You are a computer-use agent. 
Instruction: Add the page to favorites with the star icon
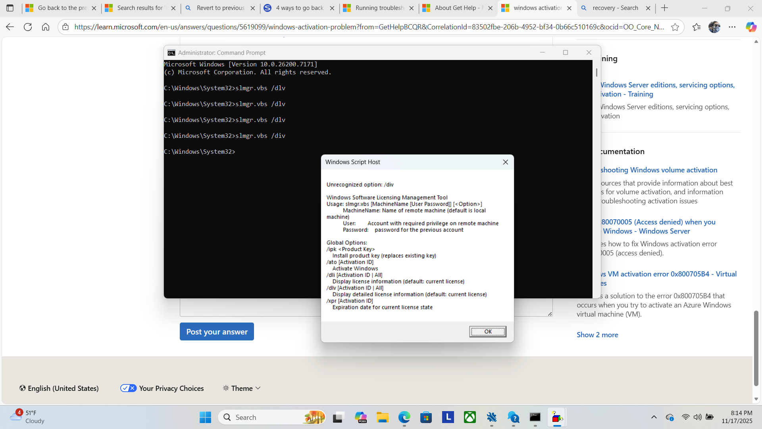point(675,27)
